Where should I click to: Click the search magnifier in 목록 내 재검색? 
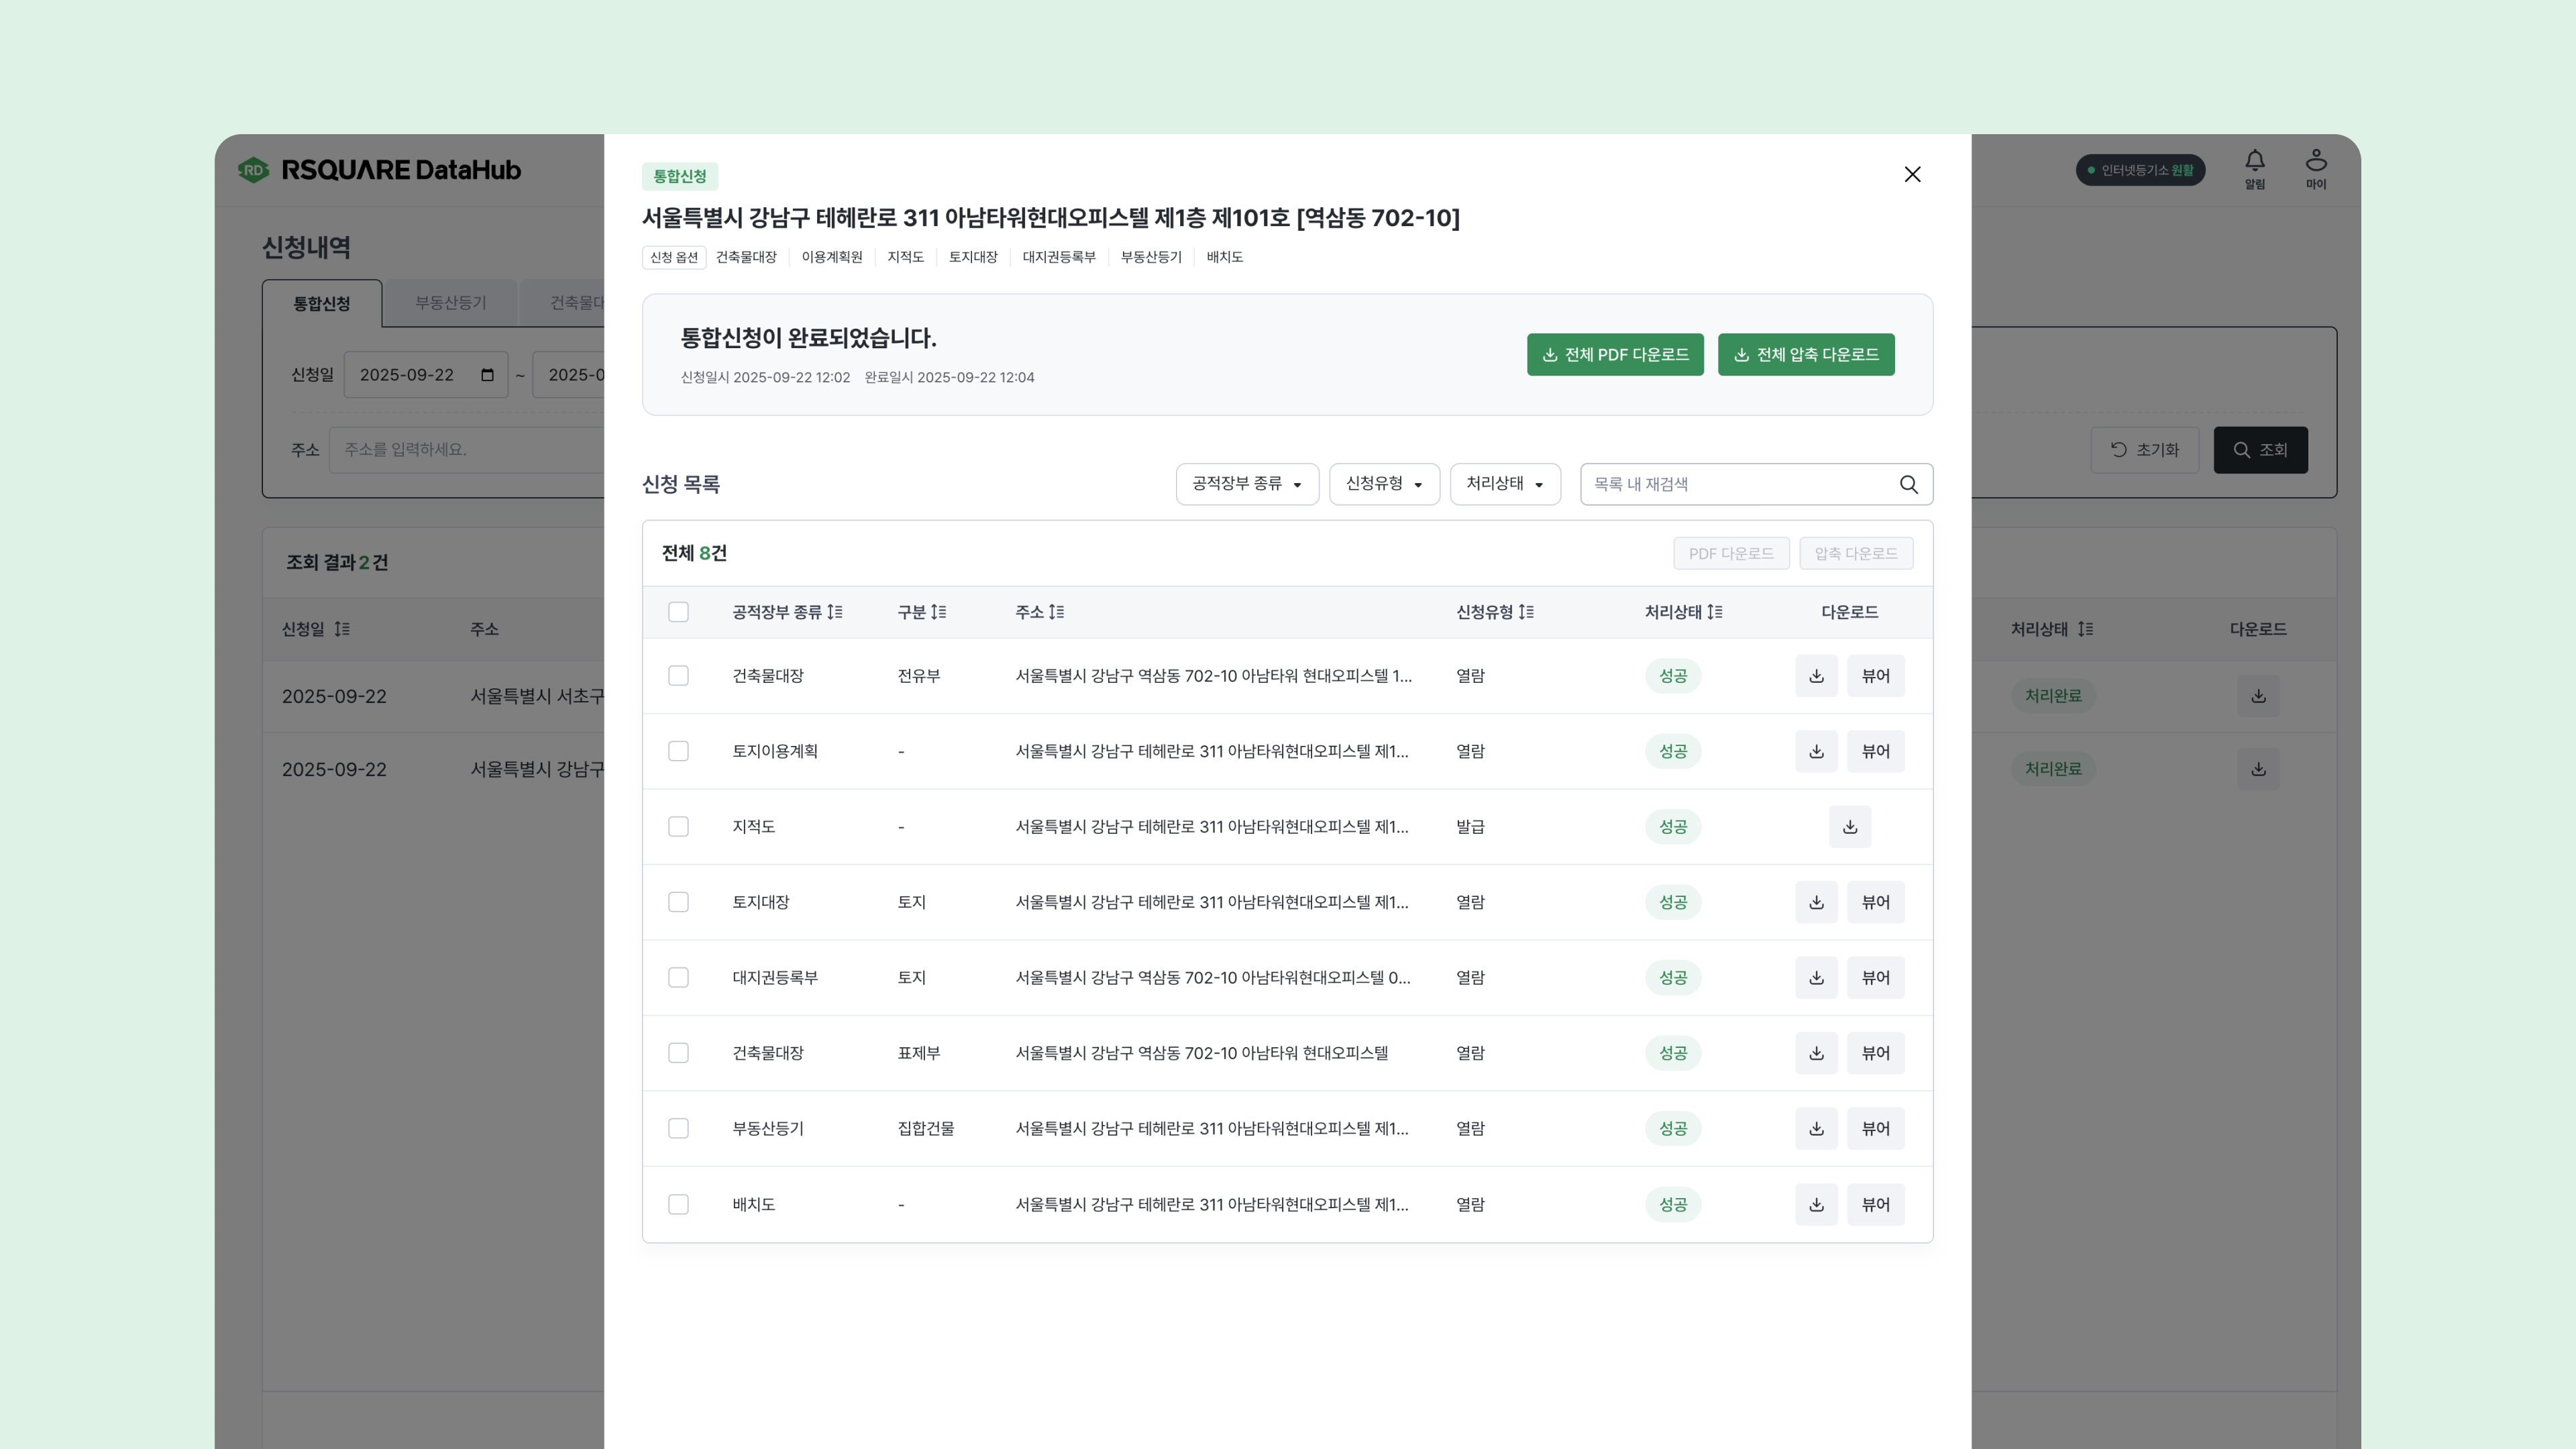pos(1908,484)
